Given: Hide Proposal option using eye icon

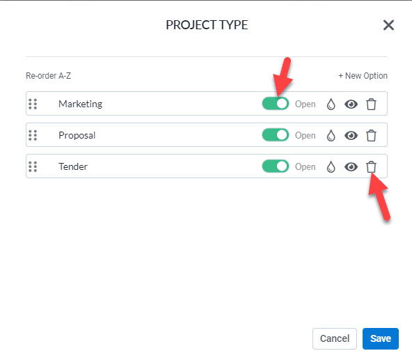Looking at the screenshot, I should [x=351, y=136].
